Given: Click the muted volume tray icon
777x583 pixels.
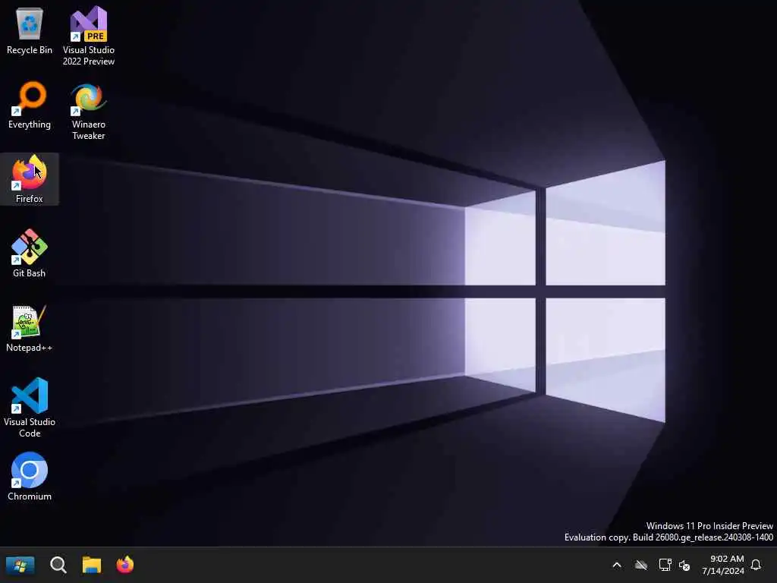Looking at the screenshot, I should (685, 565).
